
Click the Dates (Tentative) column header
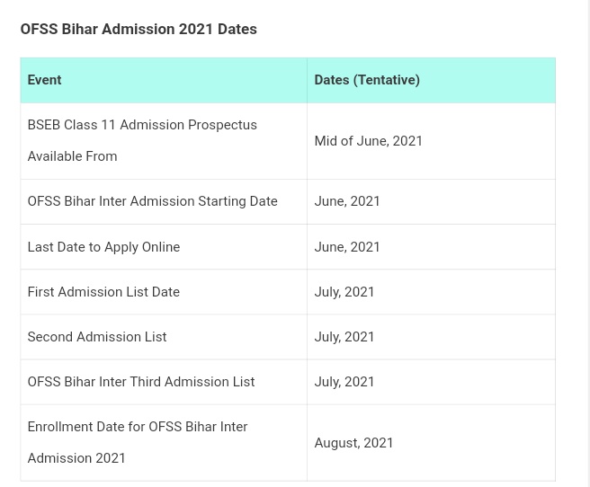pos(366,80)
